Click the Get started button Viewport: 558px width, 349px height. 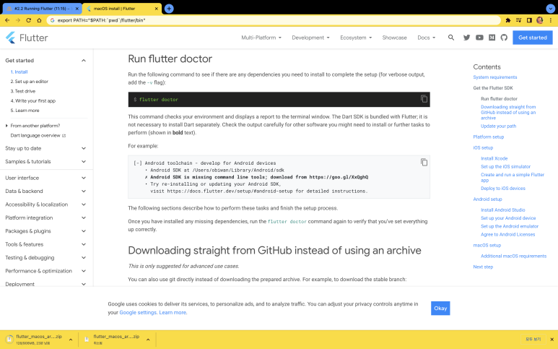click(x=533, y=38)
